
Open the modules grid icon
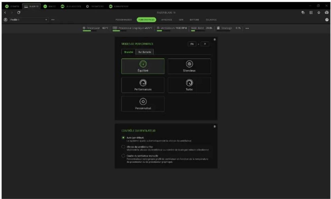311,12
